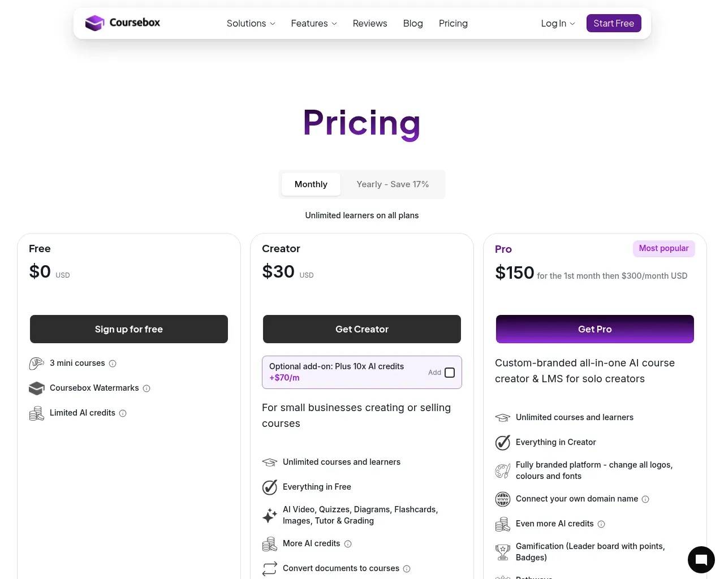The width and height of the screenshot is (724, 579).
Task: Click the Even more AI credits coins icon
Action: tap(503, 524)
